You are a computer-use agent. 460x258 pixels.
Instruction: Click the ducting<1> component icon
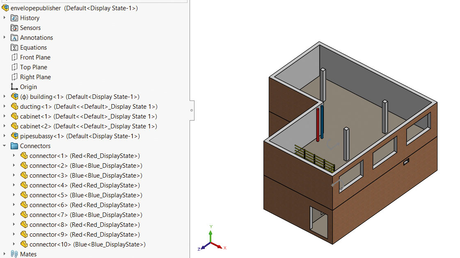(14, 107)
